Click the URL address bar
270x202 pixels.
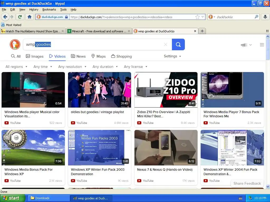(x=133, y=17)
